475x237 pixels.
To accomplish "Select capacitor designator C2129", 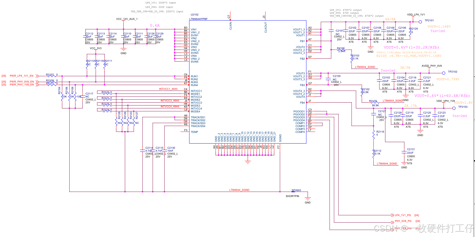I will [159, 34].
